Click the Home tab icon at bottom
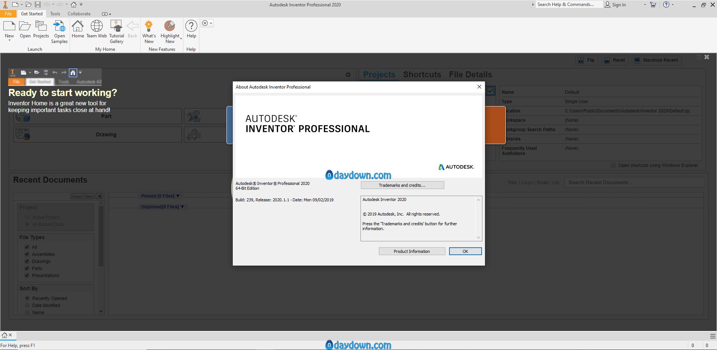Screen dimensions: 717x350 coord(4,335)
